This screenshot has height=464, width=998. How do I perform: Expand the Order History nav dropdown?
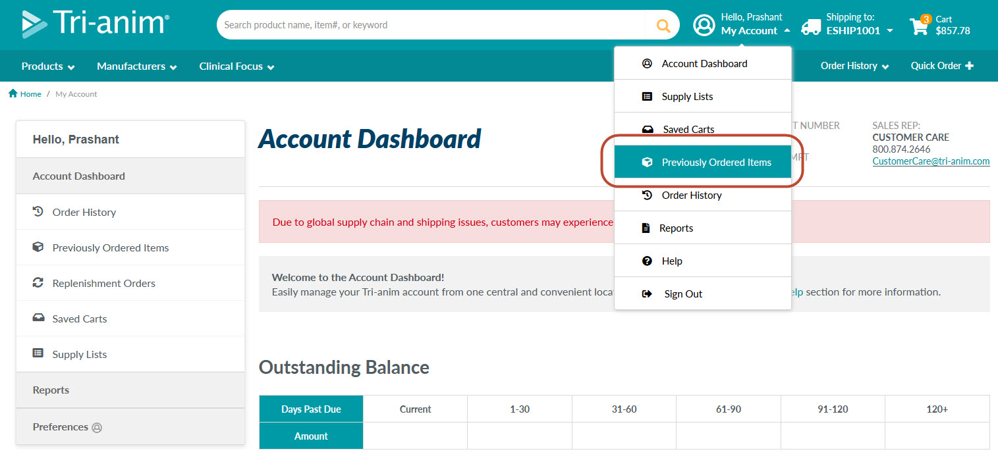coord(855,66)
